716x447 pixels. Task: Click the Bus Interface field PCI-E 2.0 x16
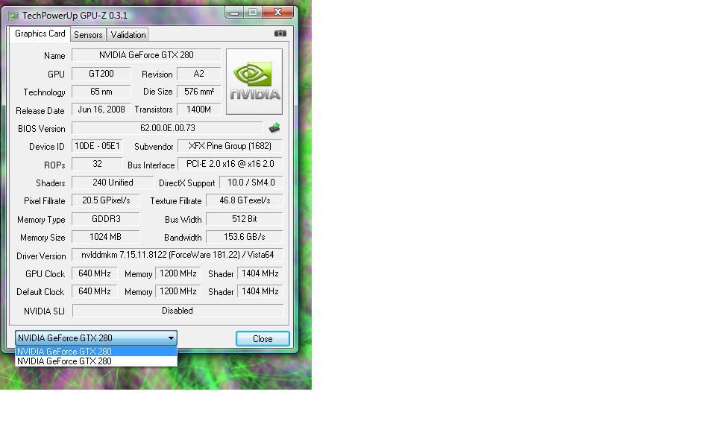(230, 164)
